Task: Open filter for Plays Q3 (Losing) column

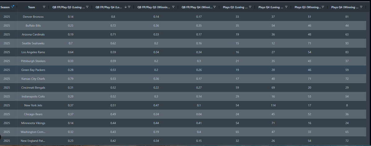Action: click(250, 7)
